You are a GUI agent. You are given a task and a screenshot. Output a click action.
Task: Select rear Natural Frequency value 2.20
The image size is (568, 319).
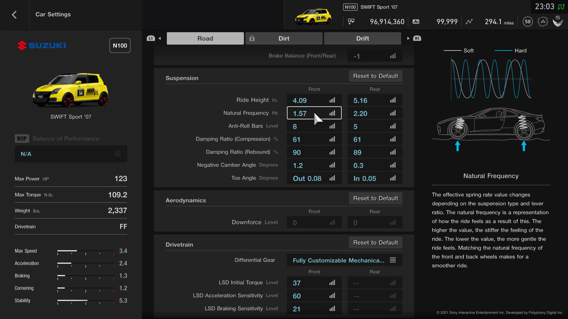(375, 113)
